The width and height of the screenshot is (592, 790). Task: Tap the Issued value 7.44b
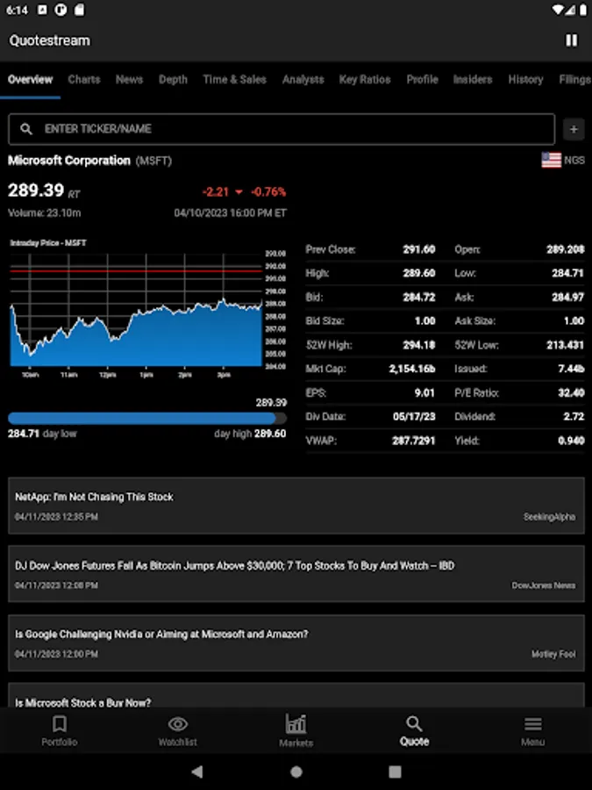(571, 369)
